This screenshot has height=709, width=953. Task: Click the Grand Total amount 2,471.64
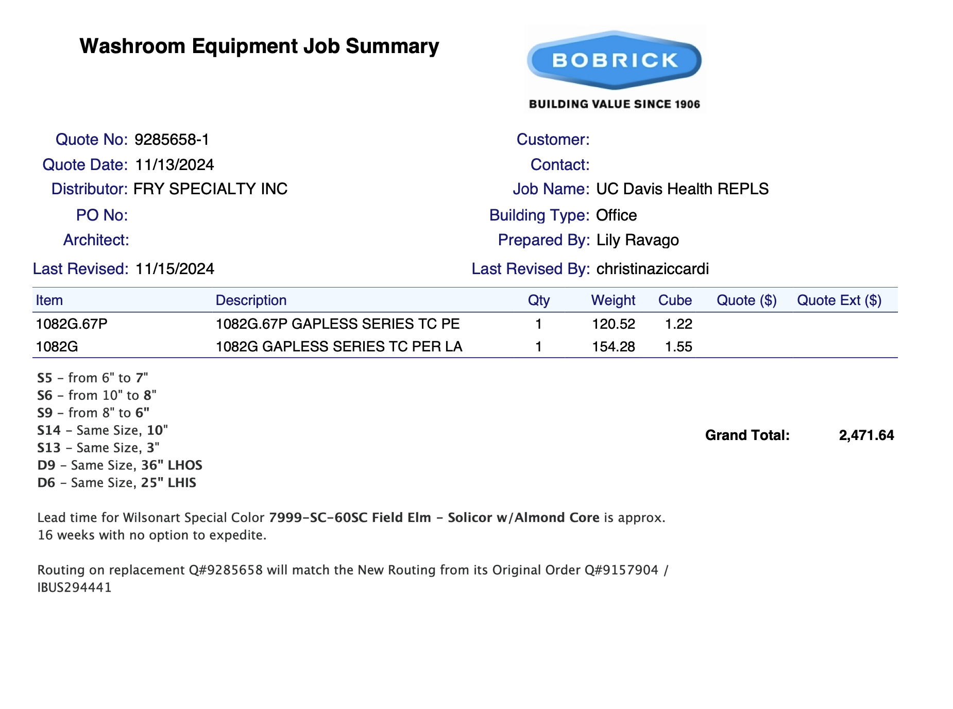coord(866,435)
